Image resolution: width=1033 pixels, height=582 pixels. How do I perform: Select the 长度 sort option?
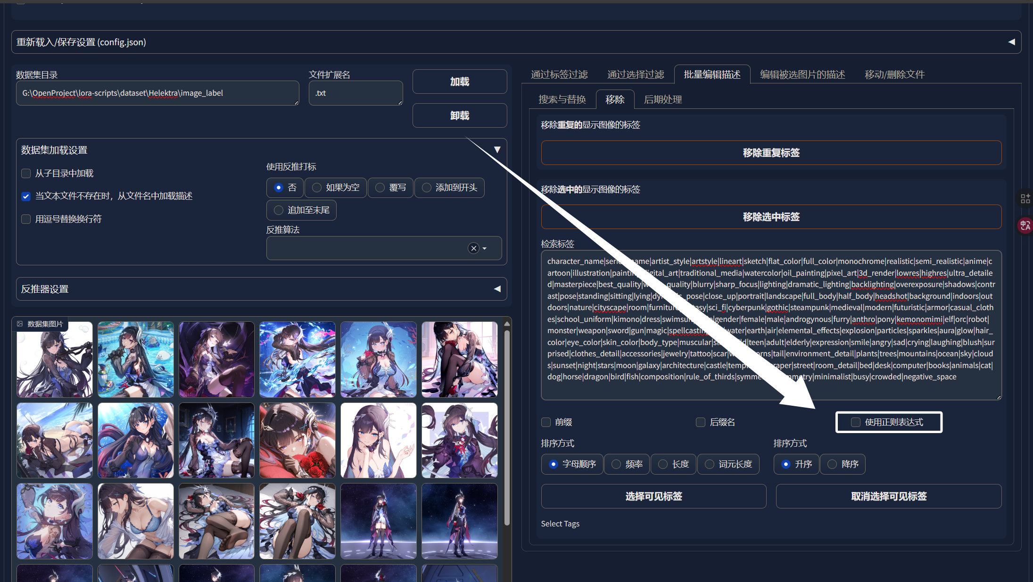click(x=673, y=464)
